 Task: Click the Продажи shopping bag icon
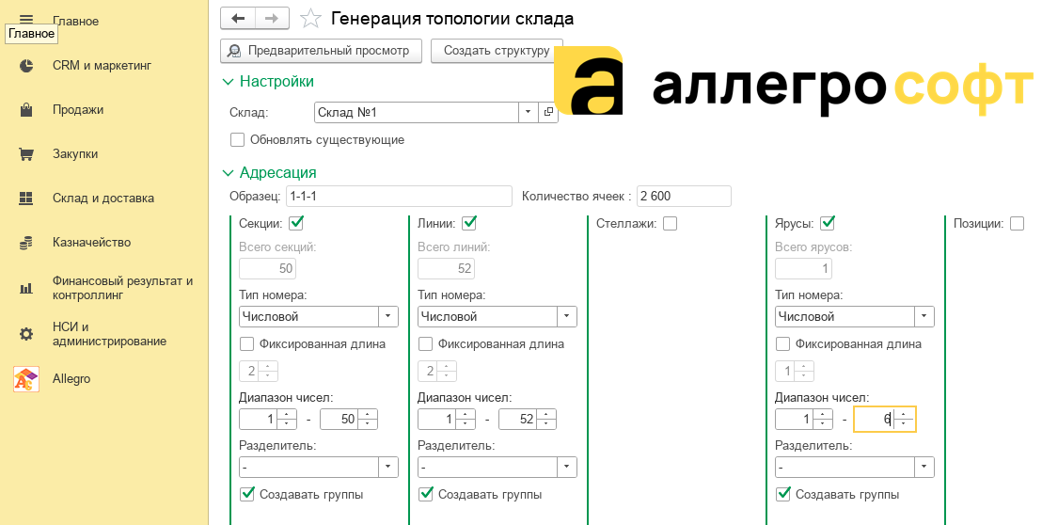[26, 110]
